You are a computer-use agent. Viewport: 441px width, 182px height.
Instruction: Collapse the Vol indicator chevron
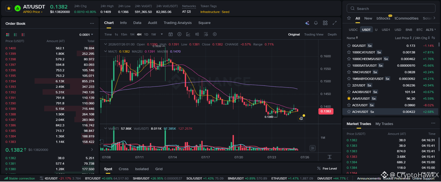point(105,128)
